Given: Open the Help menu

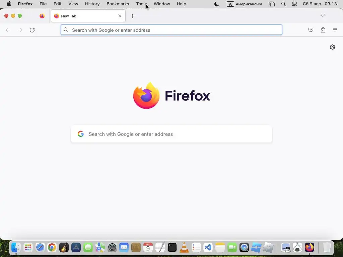Looking at the screenshot, I should (x=181, y=4).
